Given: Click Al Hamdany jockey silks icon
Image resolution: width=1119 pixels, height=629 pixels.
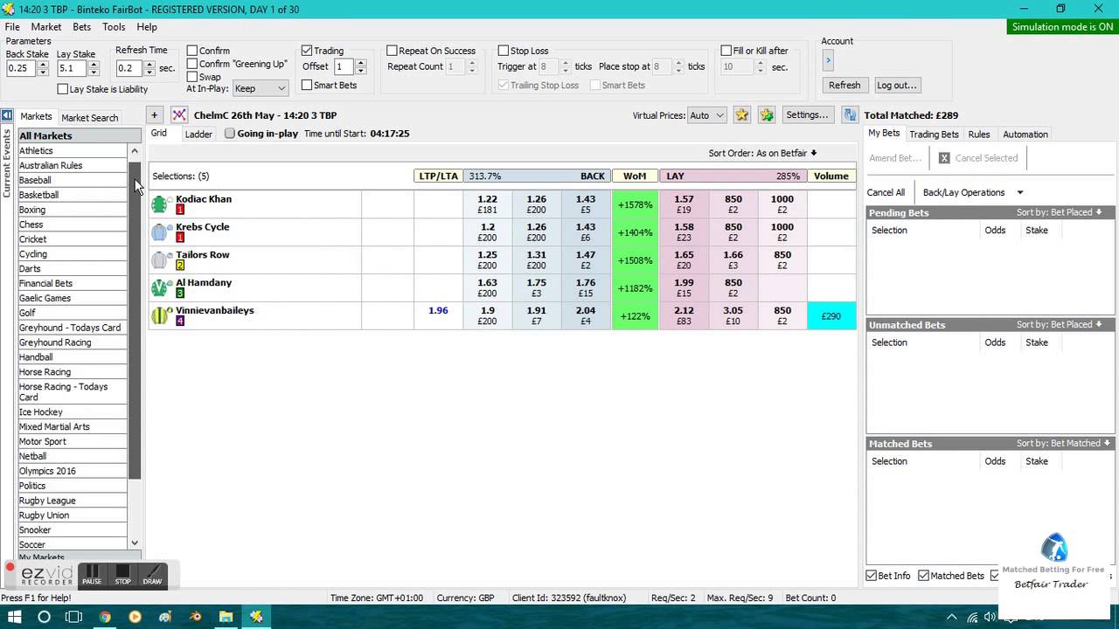Looking at the screenshot, I should click(x=159, y=288).
